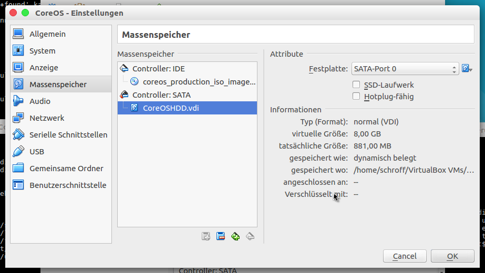Click the IDE controller icon
485x273 pixels.
(x=124, y=68)
